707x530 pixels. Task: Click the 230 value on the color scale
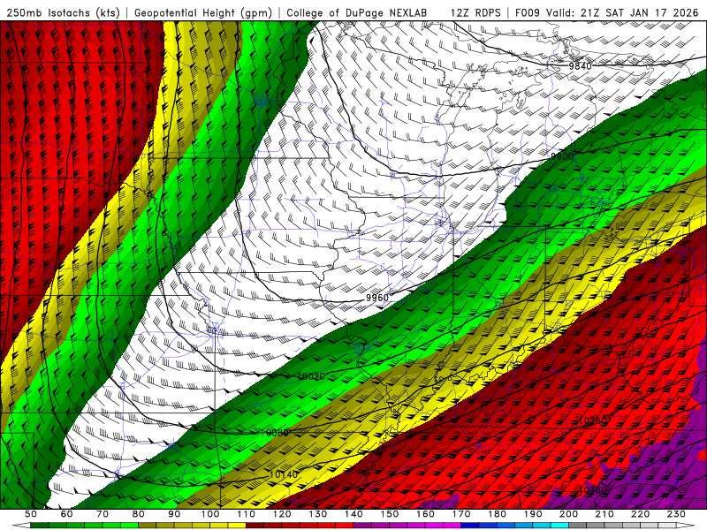(x=676, y=514)
